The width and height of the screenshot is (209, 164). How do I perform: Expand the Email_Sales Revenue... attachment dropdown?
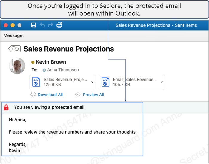point(162,82)
